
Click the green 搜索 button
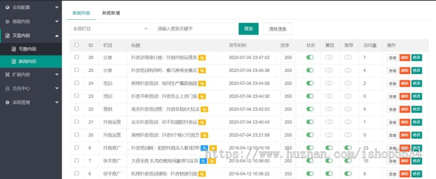tap(249, 29)
